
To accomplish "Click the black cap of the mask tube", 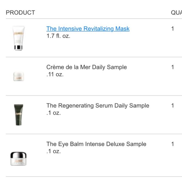I will tap(18, 48).
